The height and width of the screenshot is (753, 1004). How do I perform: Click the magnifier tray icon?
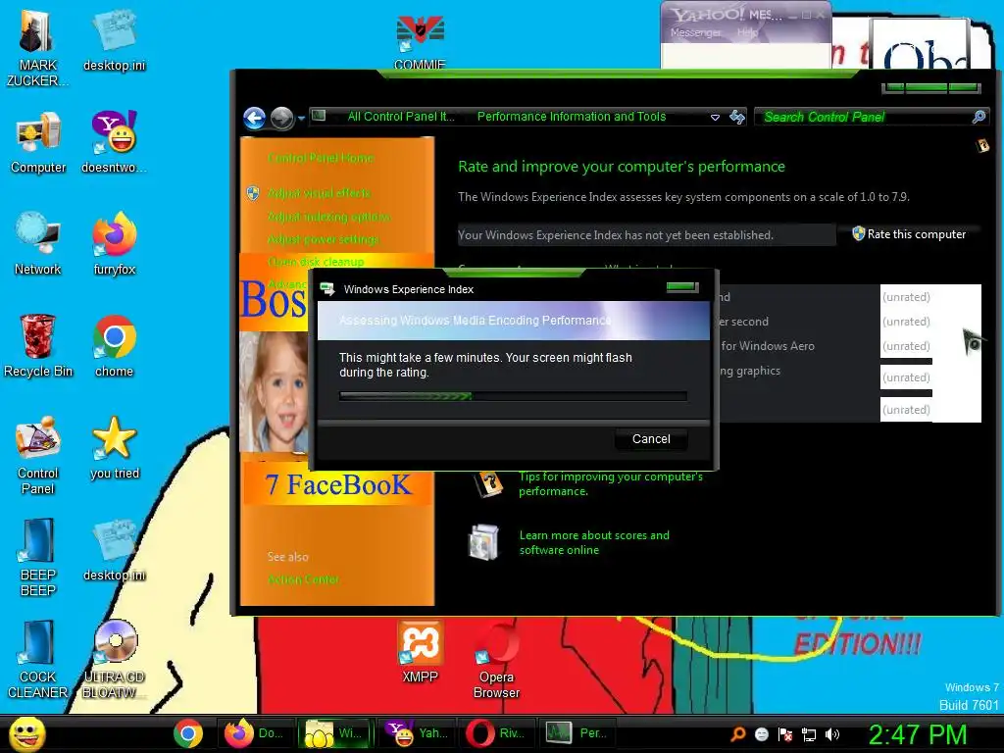click(737, 734)
